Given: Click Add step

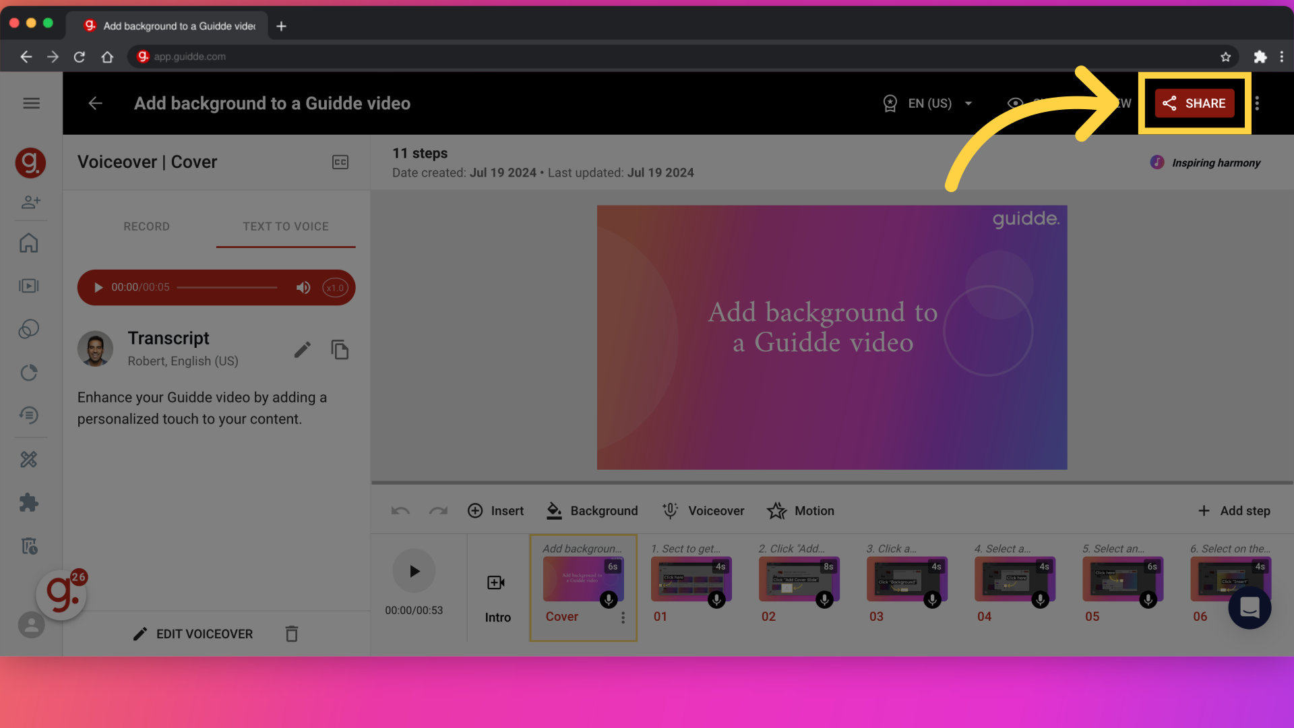Looking at the screenshot, I should tap(1234, 511).
